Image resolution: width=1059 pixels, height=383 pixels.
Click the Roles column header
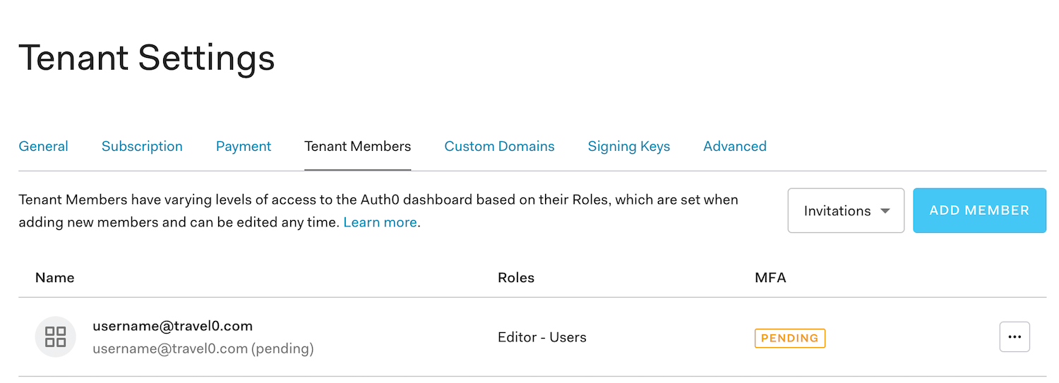pyautogui.click(x=515, y=277)
